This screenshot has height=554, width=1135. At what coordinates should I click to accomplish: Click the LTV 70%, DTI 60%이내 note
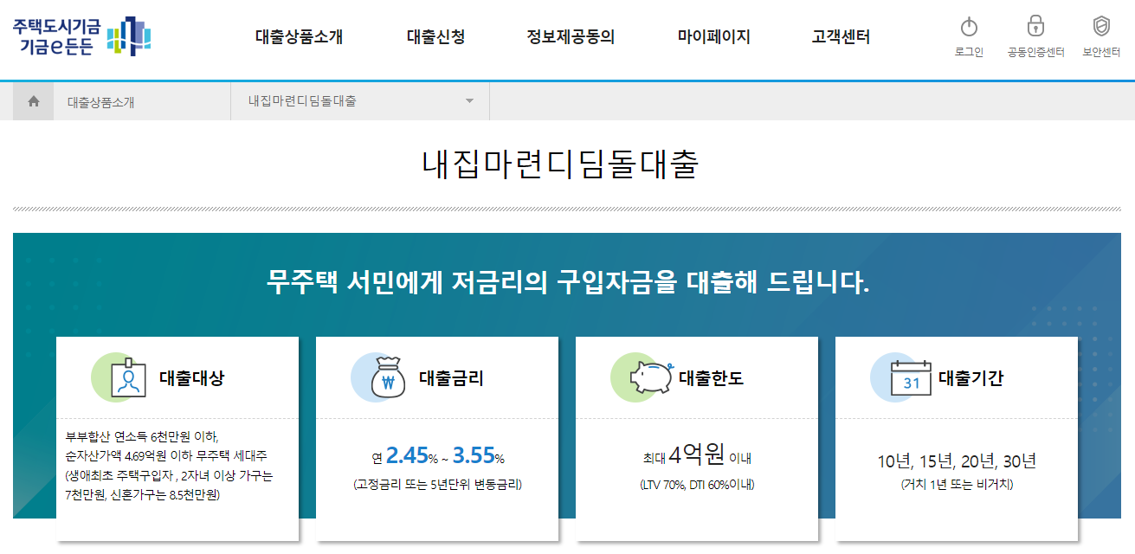(x=697, y=485)
